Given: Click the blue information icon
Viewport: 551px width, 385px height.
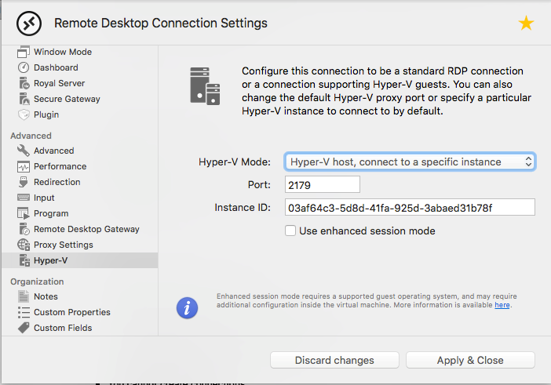Looking at the screenshot, I should pyautogui.click(x=187, y=308).
